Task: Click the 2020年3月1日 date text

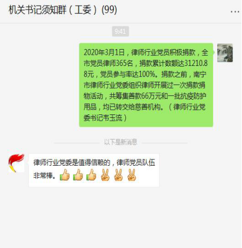Action: click(x=104, y=52)
